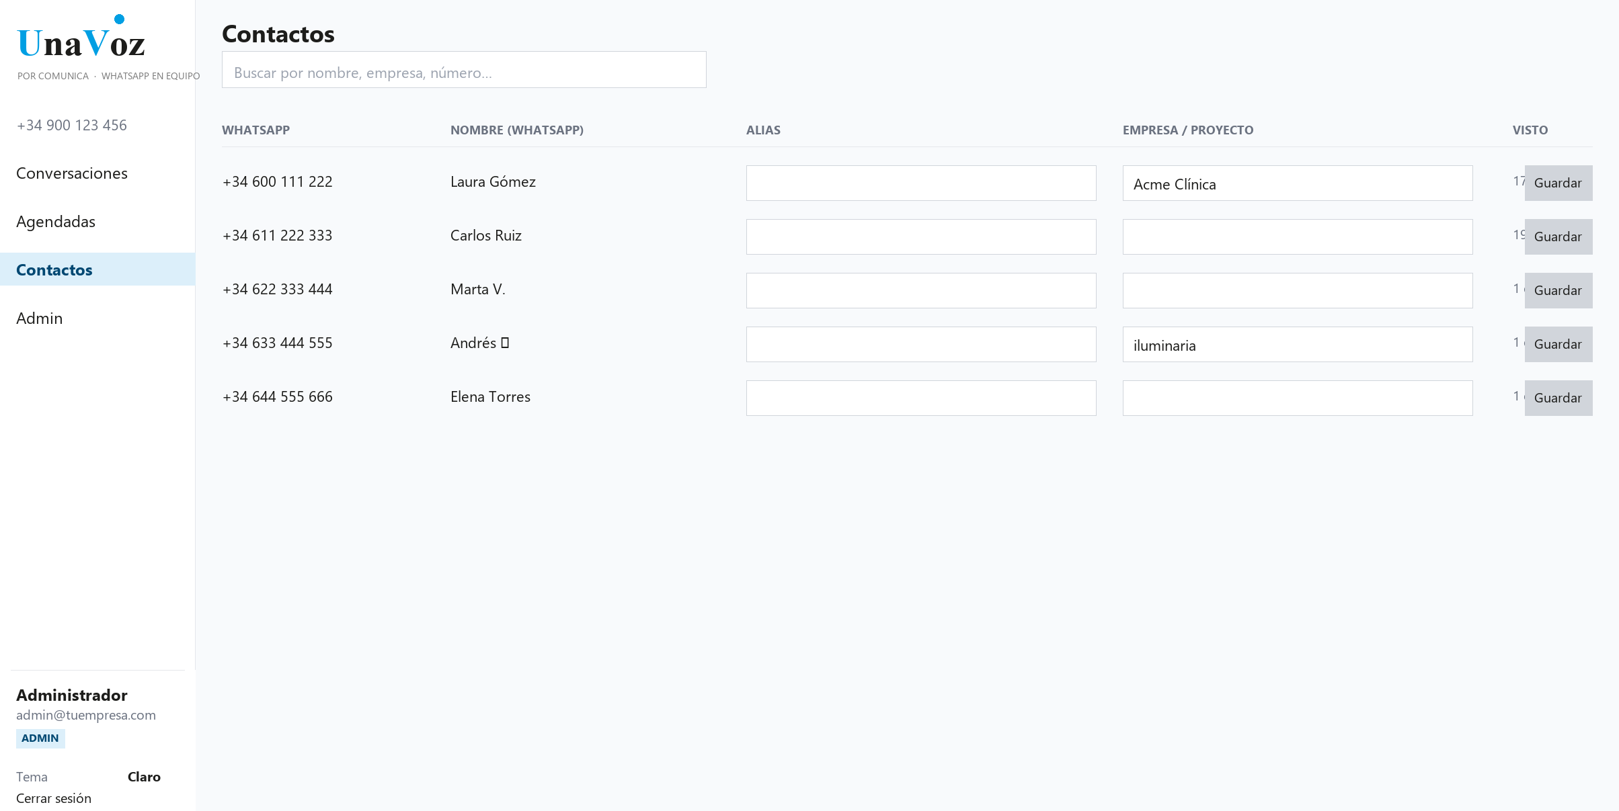Image resolution: width=1619 pixels, height=811 pixels.
Task: Click company field for Marta V.
Action: 1297,291
